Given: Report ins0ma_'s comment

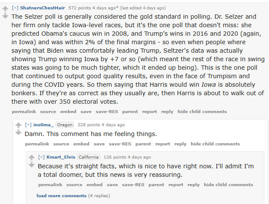Looking at the screenshot, I should click(163, 144).
